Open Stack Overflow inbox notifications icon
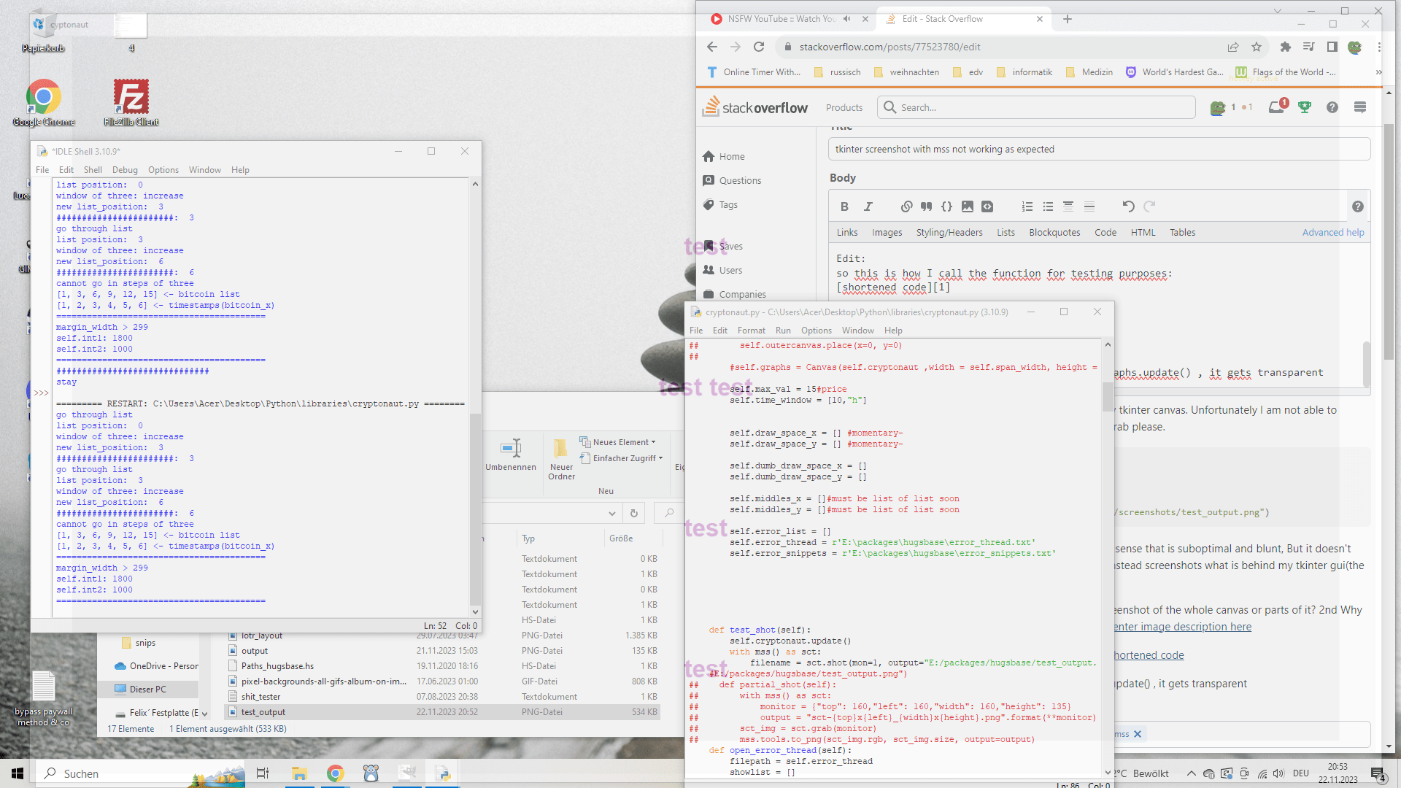 click(x=1276, y=107)
